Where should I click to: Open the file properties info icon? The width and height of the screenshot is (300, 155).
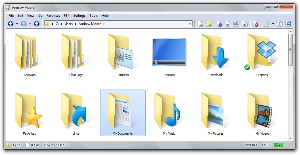tap(219, 24)
